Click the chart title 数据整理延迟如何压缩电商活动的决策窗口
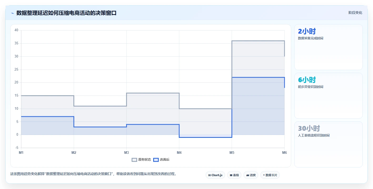This screenshot has height=189, width=373. pyautogui.click(x=66, y=13)
